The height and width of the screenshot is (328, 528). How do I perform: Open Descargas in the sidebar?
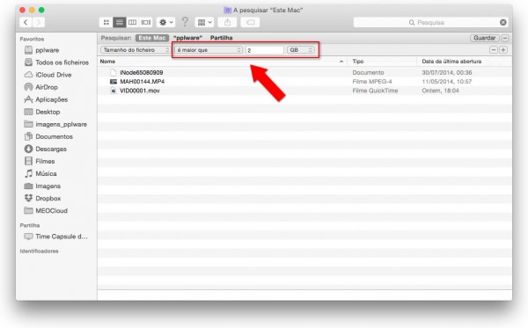click(51, 149)
